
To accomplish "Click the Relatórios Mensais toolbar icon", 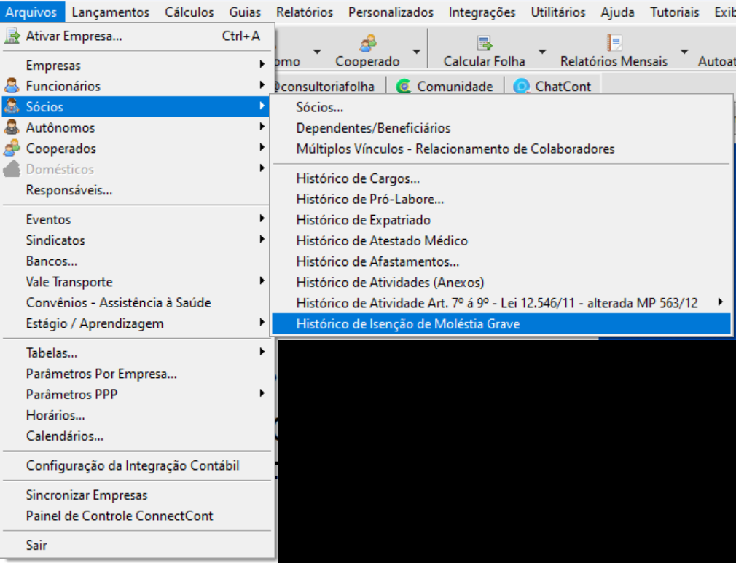I will (614, 43).
